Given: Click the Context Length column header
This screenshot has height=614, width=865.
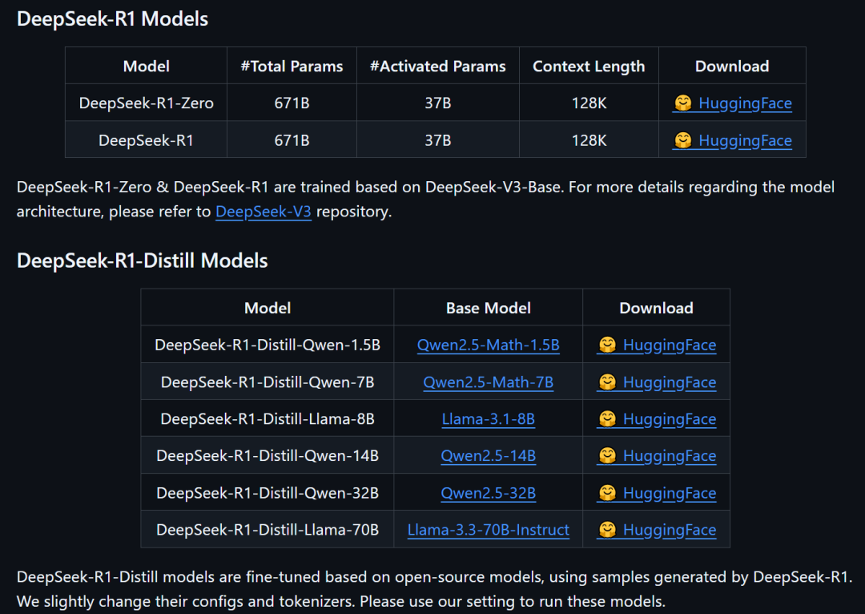Looking at the screenshot, I should coord(589,67).
